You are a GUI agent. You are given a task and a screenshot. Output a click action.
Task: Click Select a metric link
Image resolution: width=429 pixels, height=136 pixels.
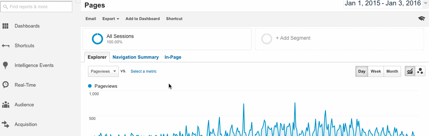pyautogui.click(x=143, y=72)
